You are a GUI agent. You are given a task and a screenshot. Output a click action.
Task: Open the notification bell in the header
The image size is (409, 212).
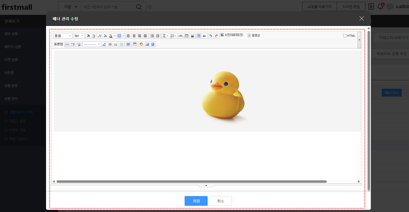coord(380,7)
